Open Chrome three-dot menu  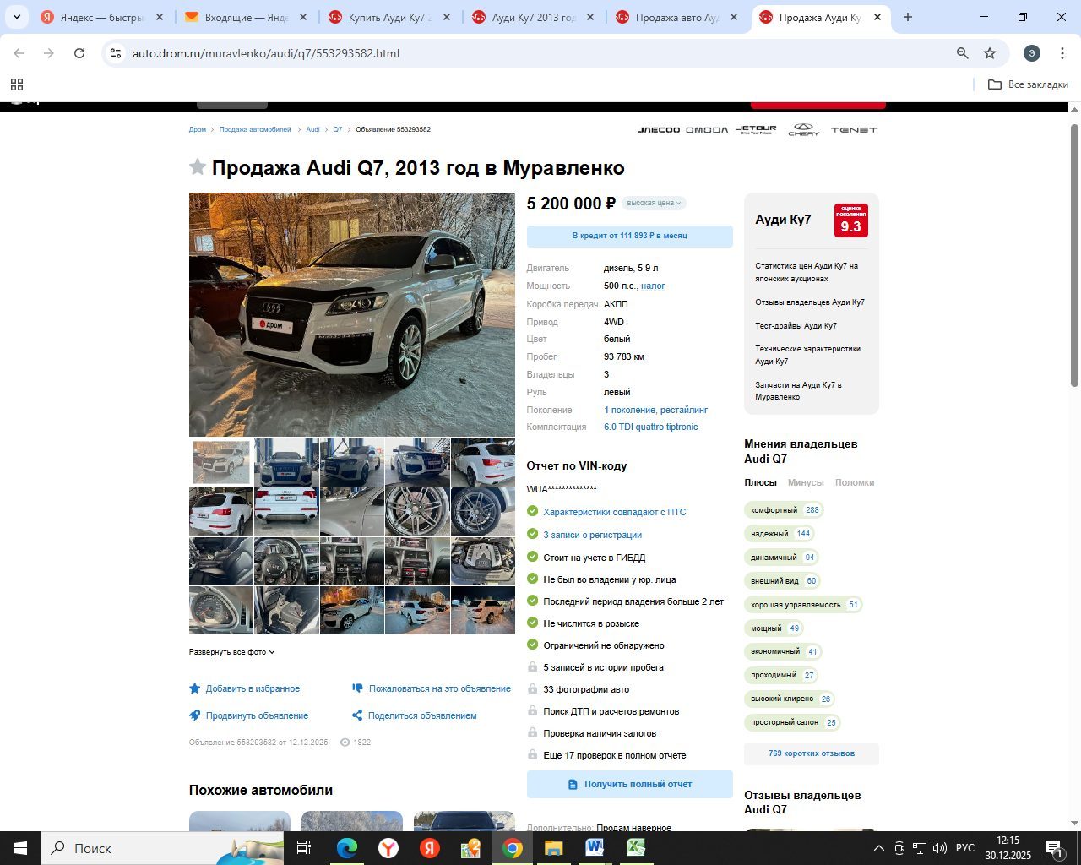1062,53
